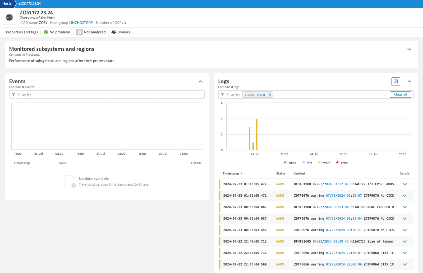Toggle the info series in the legend
The height and width of the screenshot is (273, 423).
[x=307, y=163]
